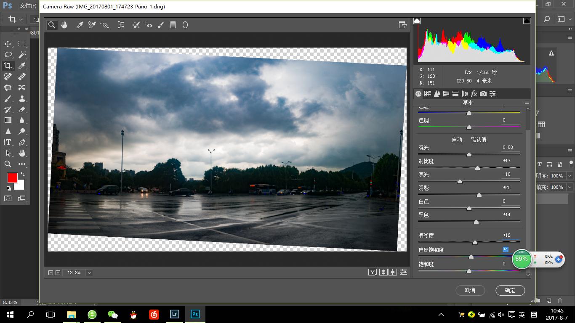Click the 取消 cancel button
This screenshot has width=575, height=323.
point(470,290)
